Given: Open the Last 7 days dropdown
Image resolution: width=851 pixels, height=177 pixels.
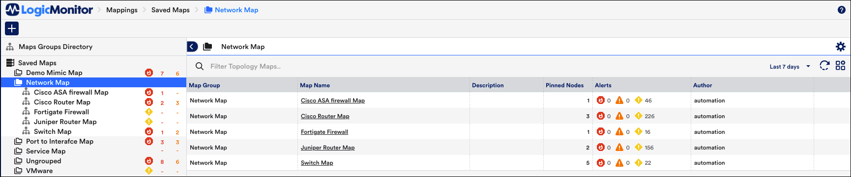Looking at the screenshot, I should point(790,67).
